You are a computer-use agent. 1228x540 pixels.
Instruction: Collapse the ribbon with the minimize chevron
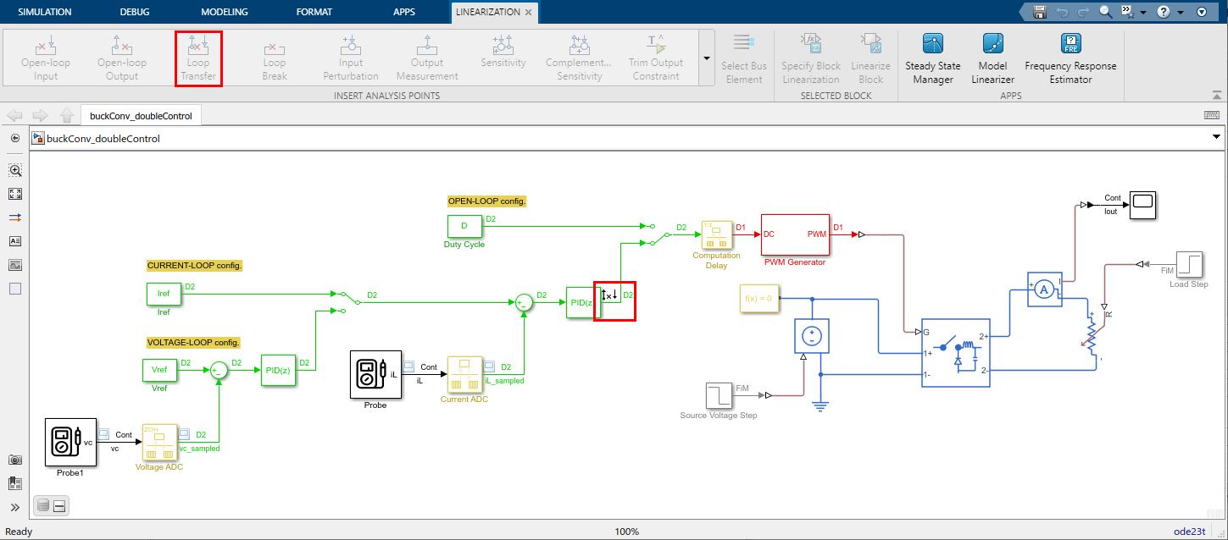pyautogui.click(x=1218, y=95)
